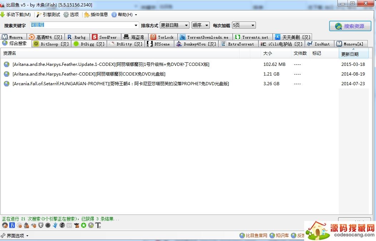376x241 pixels.
Task: Click the green arrow icon of 手动下载
Action: tap(3, 15)
